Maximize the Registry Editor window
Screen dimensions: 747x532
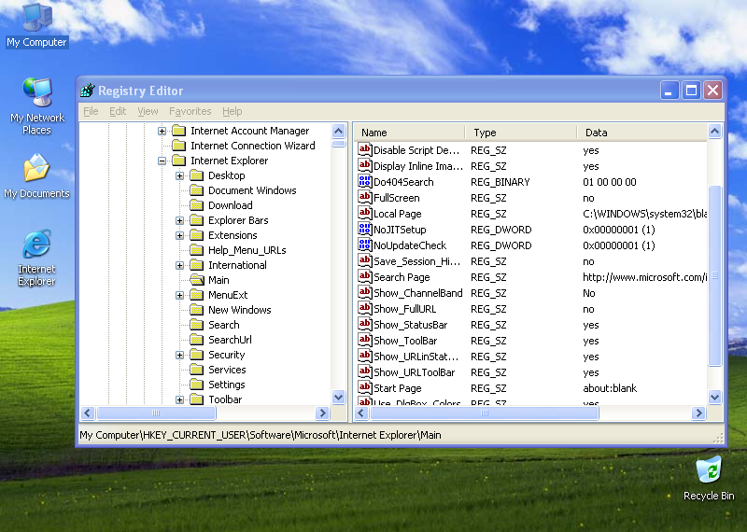coord(691,90)
